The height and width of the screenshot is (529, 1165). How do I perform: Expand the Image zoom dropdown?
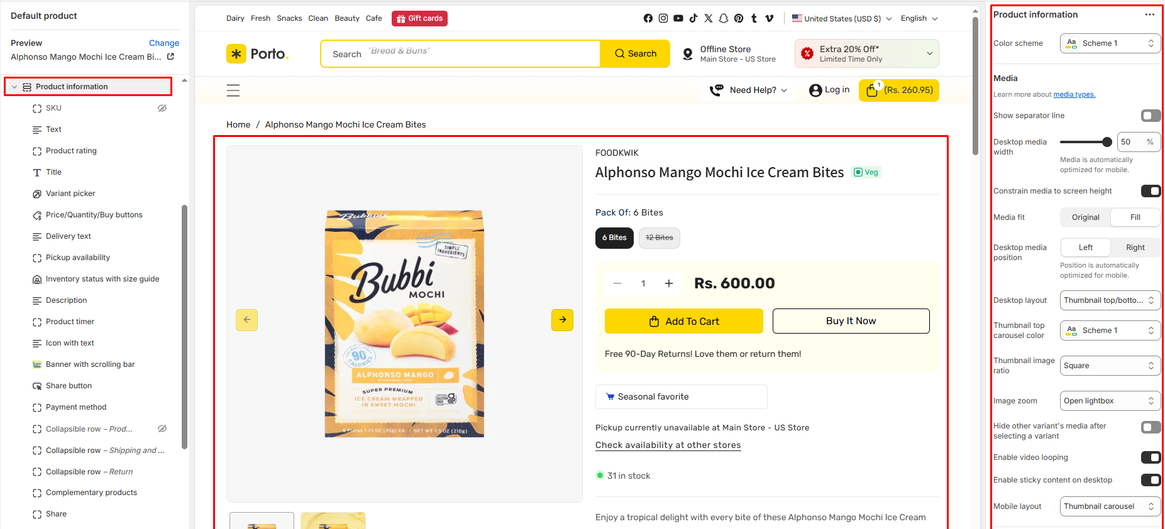click(x=1110, y=401)
